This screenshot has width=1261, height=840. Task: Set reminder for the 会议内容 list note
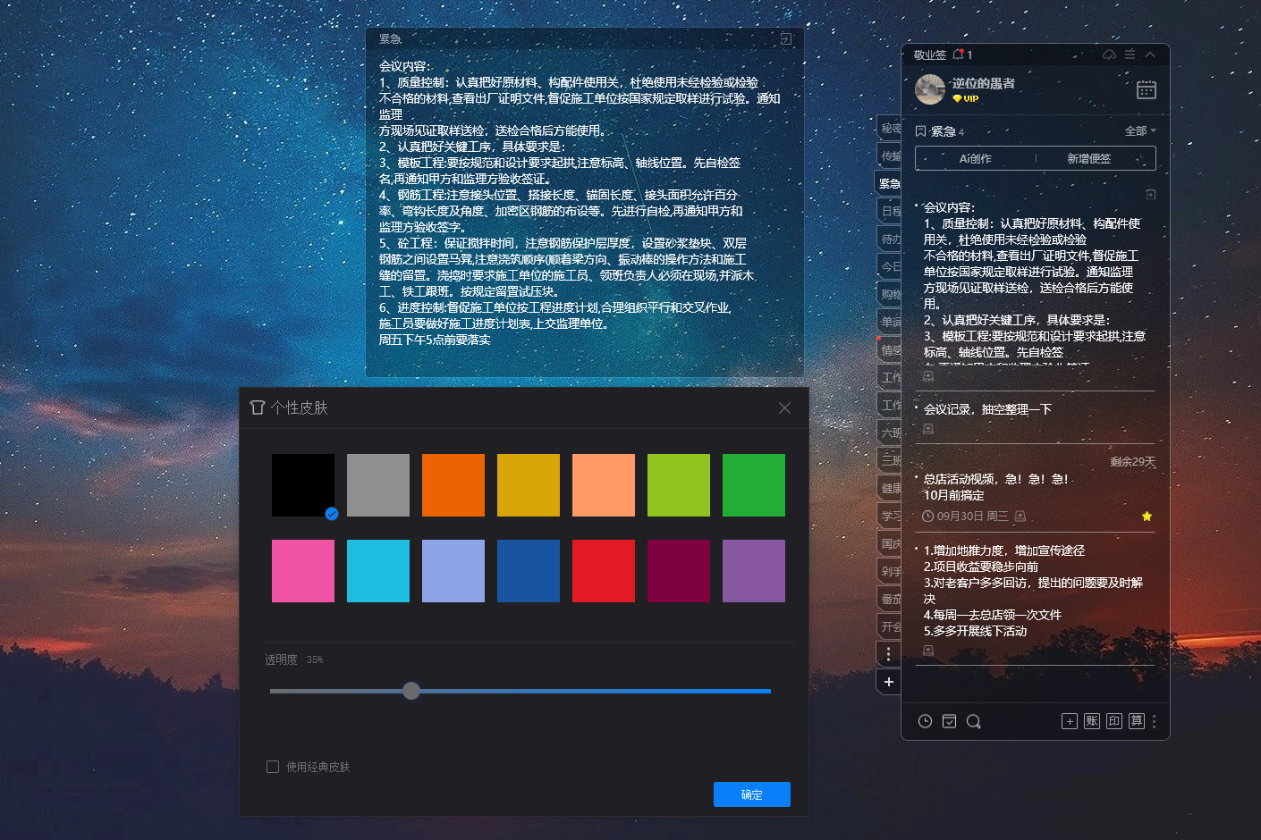click(x=928, y=376)
